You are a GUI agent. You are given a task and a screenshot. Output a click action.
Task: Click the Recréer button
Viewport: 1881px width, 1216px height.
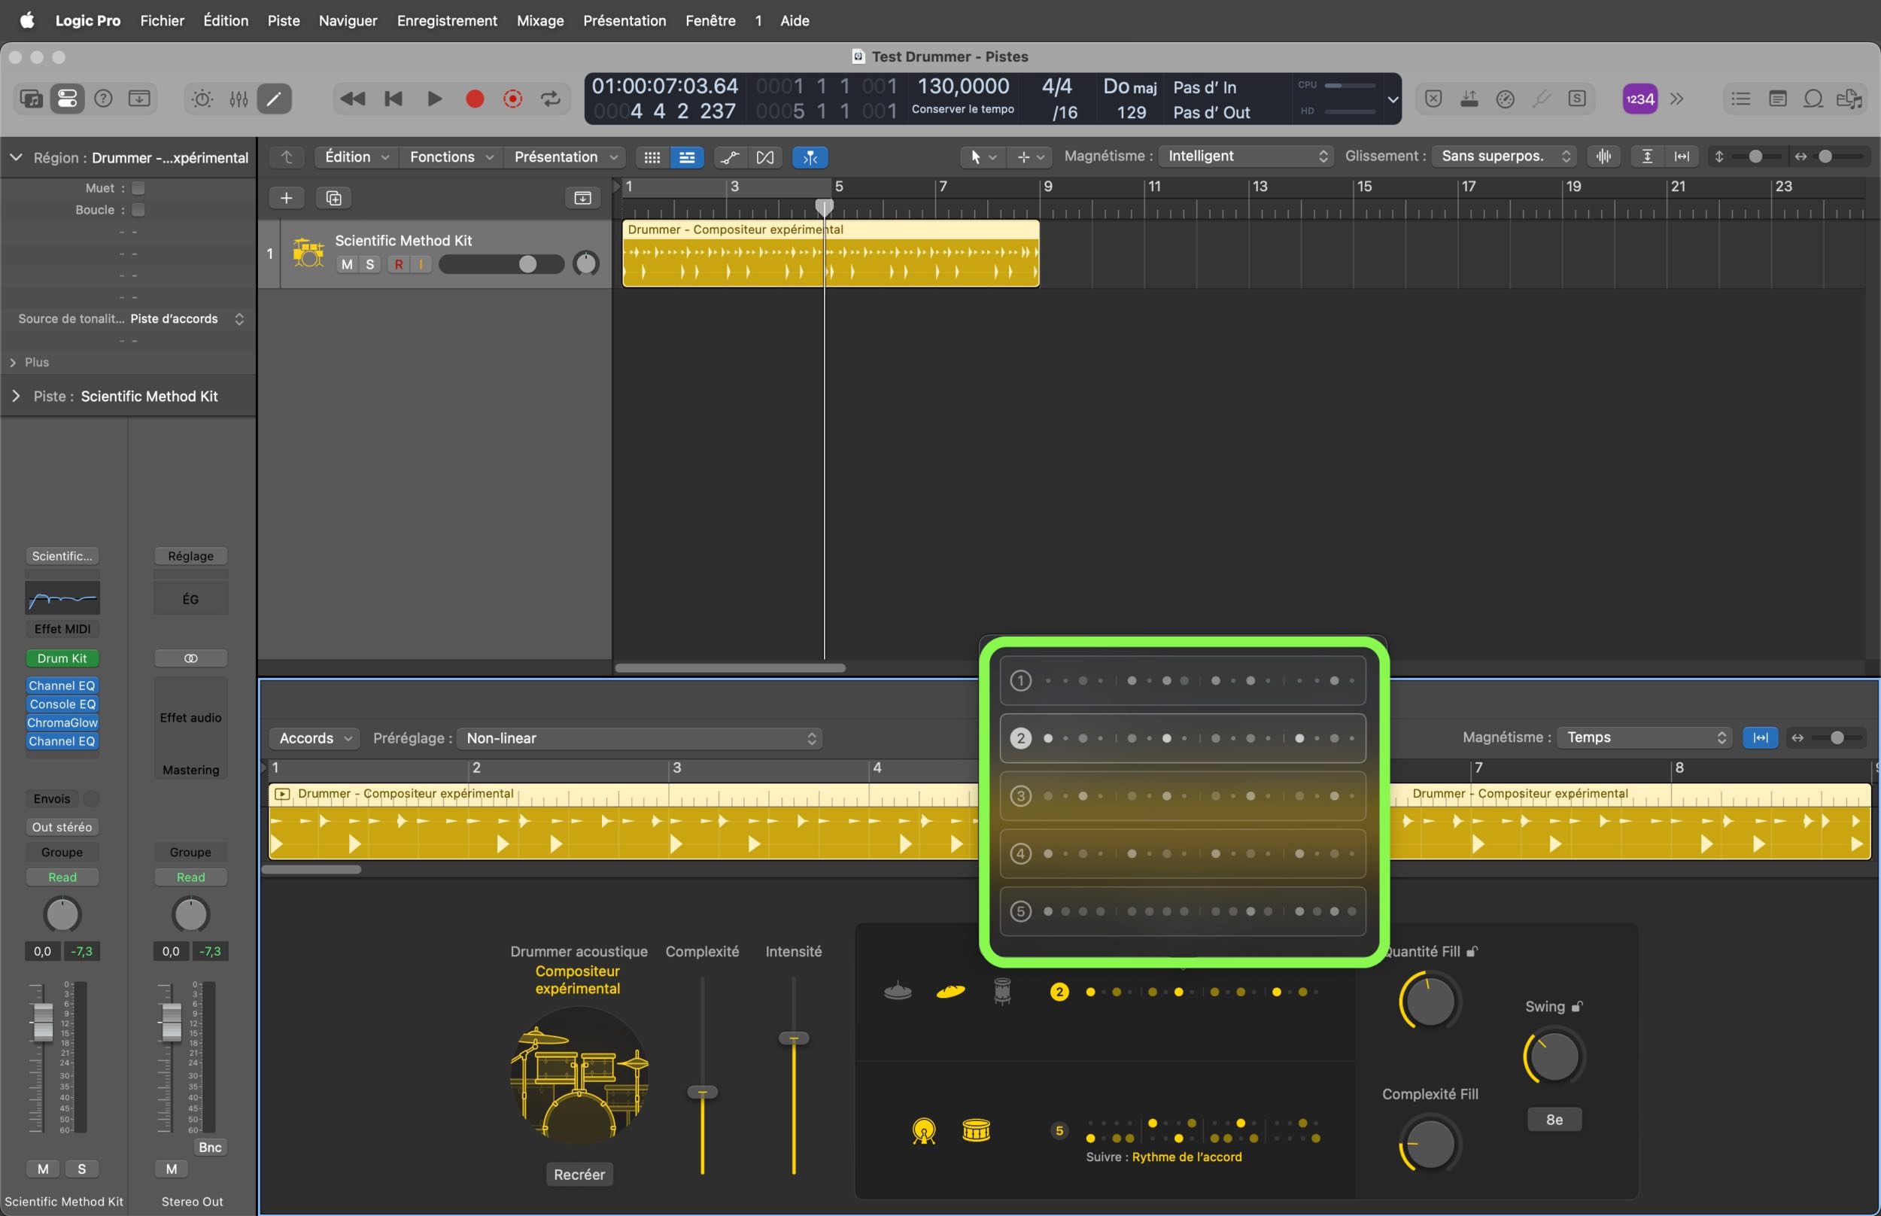point(579,1174)
